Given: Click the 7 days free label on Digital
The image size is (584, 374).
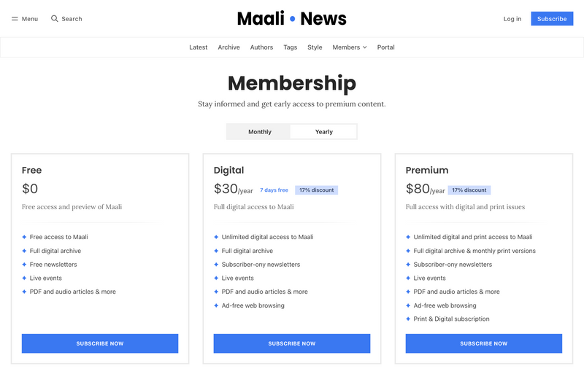Looking at the screenshot, I should point(274,190).
